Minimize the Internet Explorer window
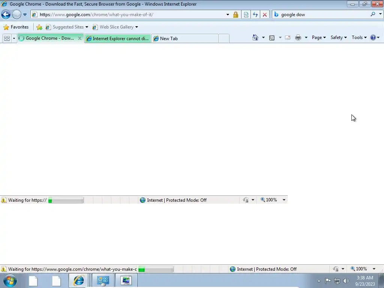 pyautogui.click(x=352, y=4)
